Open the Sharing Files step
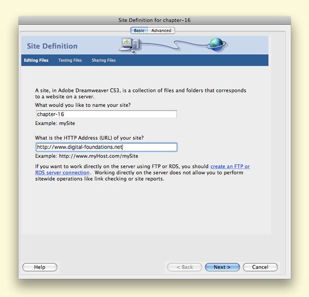 [104, 60]
